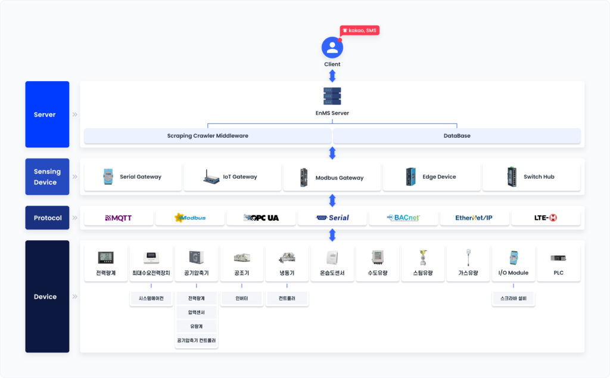Click the LTE-M protocol logo
Image resolution: width=610 pixels, height=378 pixels.
(546, 218)
